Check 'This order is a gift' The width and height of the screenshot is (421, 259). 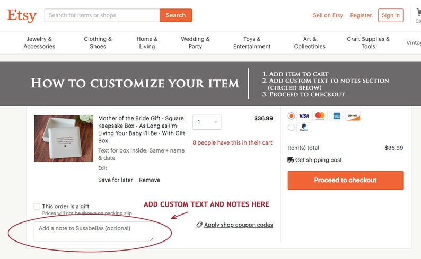[37, 206]
